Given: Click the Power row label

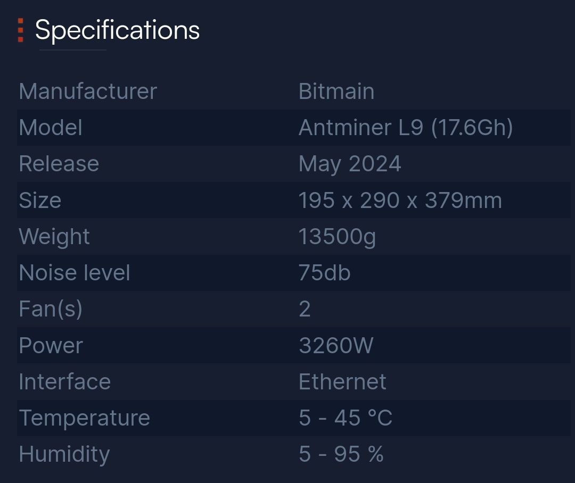Looking at the screenshot, I should [x=51, y=346].
